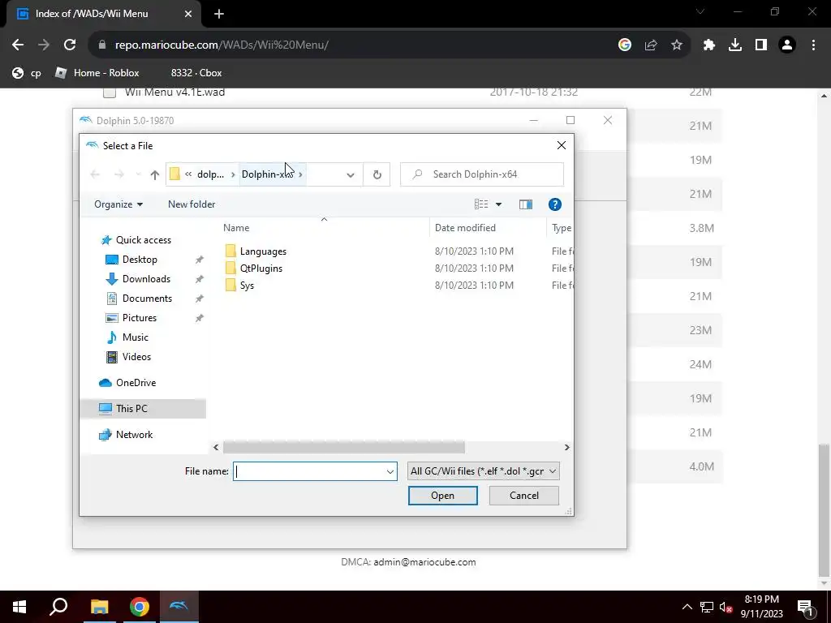Bookmark this page with the star icon

[677, 45]
